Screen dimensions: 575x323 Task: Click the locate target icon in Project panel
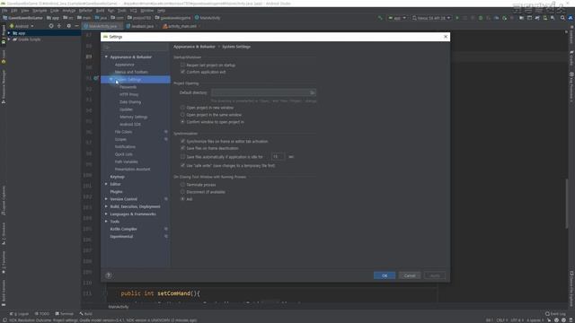51,26
